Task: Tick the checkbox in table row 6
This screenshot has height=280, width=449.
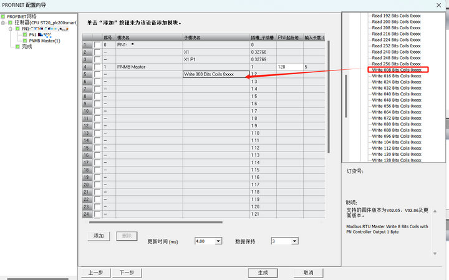Action: point(97,82)
